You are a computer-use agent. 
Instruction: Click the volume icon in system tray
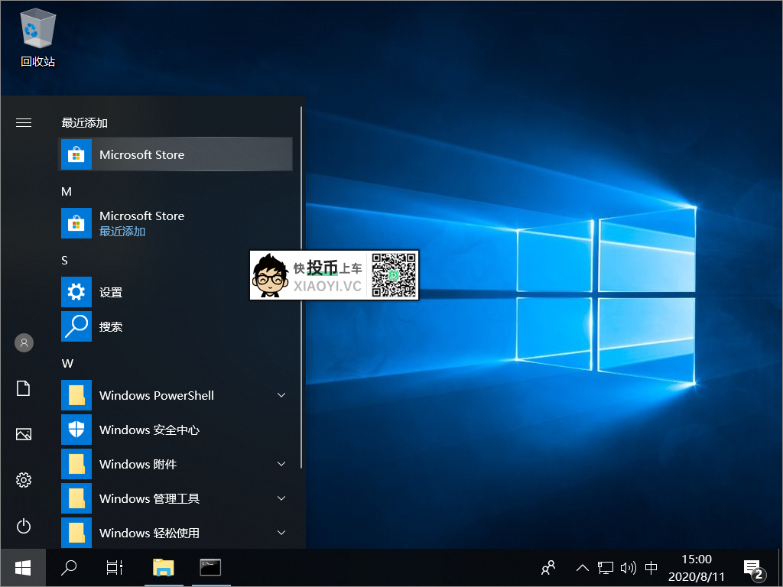628,567
